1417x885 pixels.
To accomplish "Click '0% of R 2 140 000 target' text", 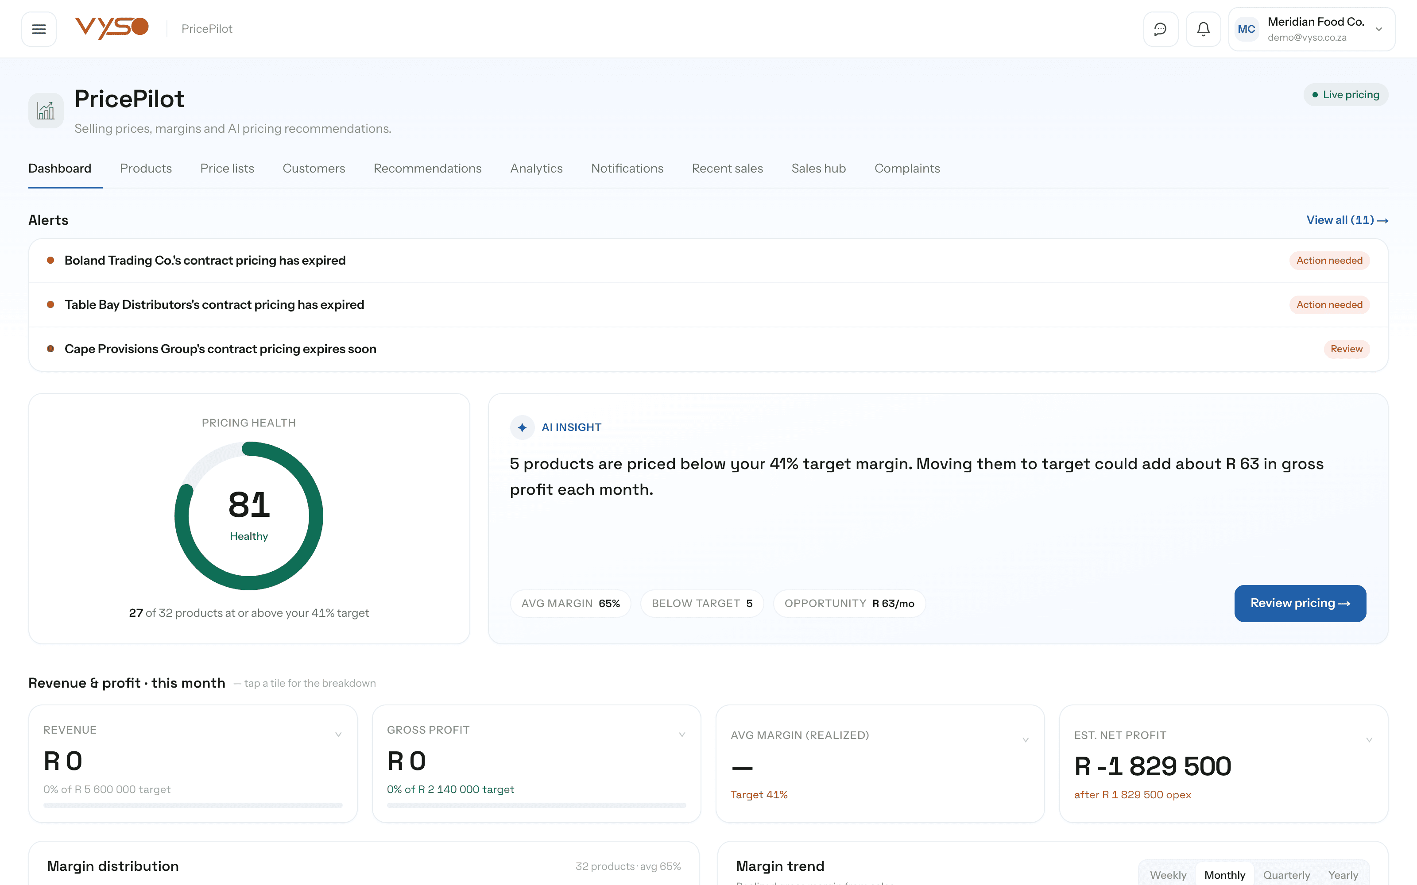I will coord(450,789).
